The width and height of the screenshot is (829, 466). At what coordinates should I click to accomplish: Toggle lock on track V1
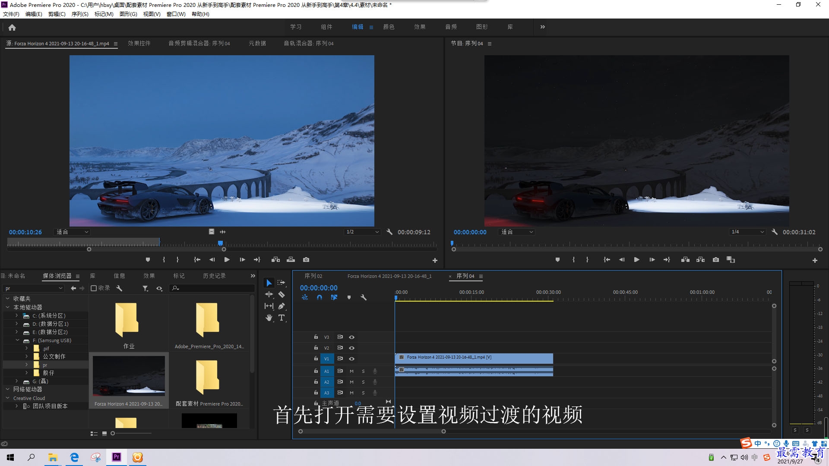click(316, 359)
